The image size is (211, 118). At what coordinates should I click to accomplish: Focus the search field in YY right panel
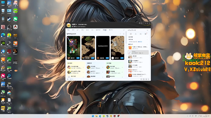[138, 30]
